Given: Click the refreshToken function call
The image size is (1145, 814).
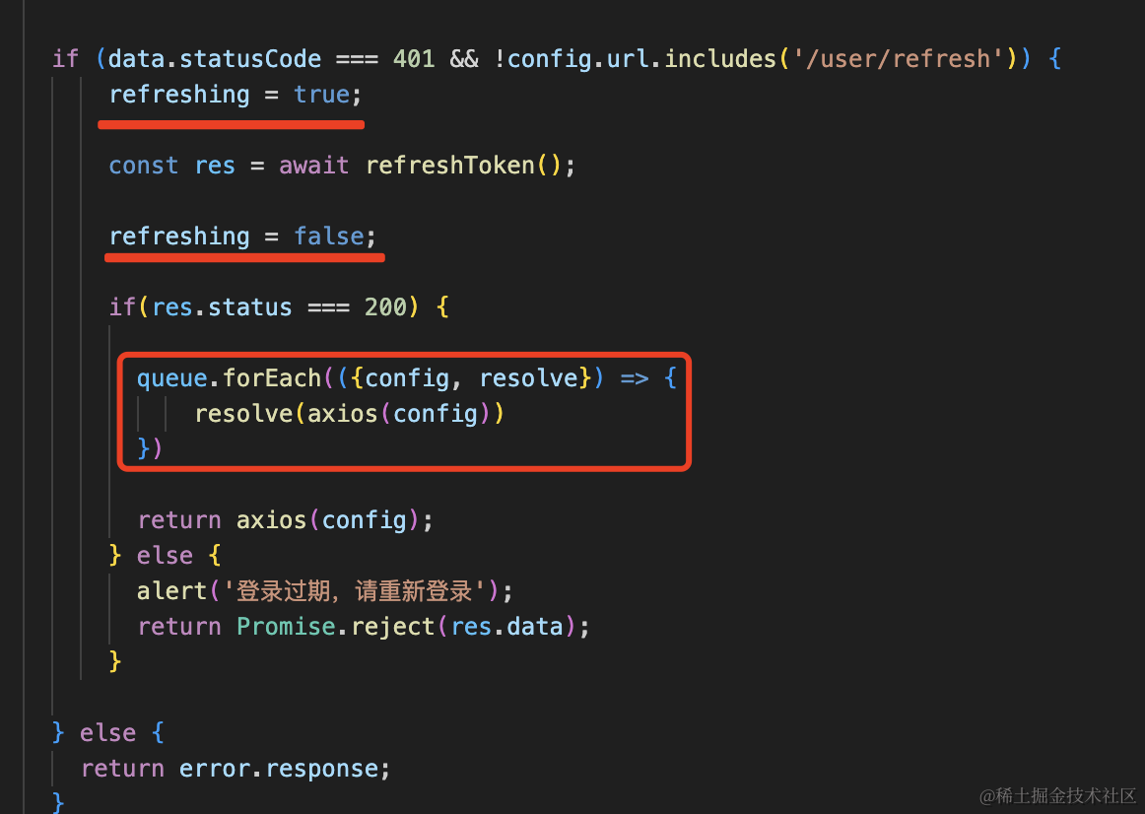Looking at the screenshot, I should point(448,166).
